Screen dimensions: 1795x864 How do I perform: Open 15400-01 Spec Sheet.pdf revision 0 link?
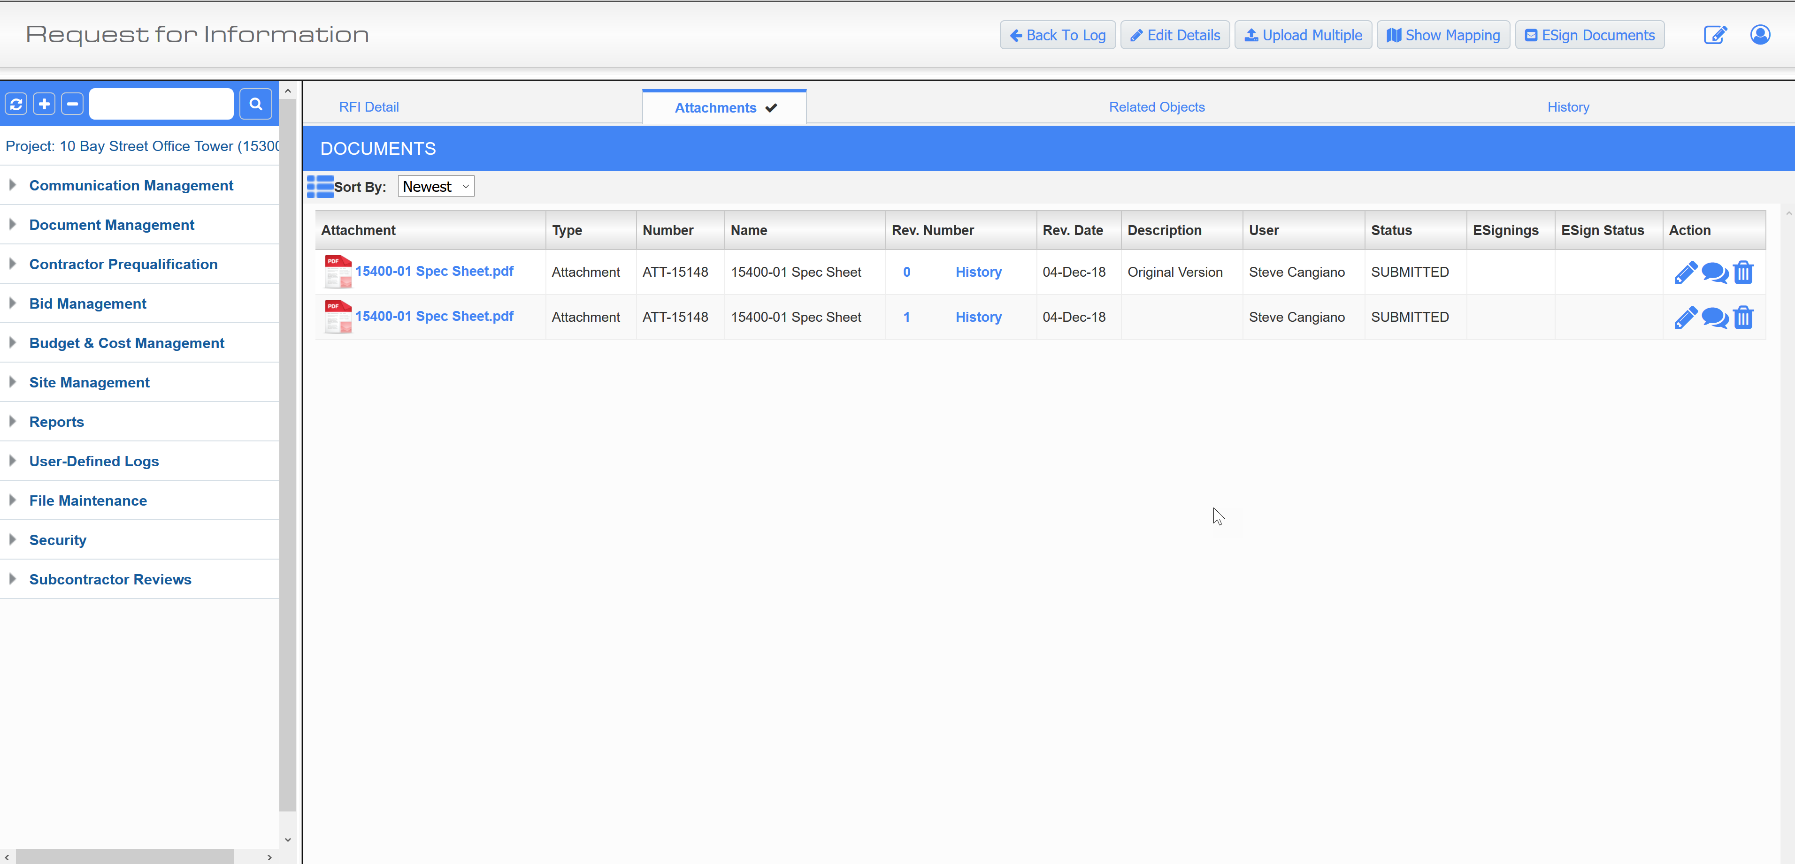tap(434, 272)
